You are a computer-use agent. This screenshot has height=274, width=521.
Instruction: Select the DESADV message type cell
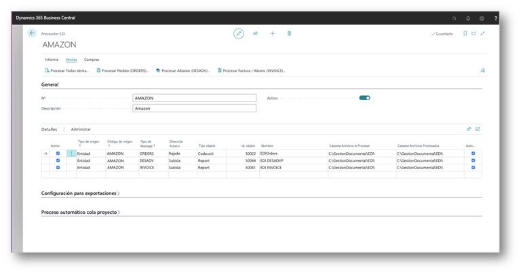coord(153,161)
